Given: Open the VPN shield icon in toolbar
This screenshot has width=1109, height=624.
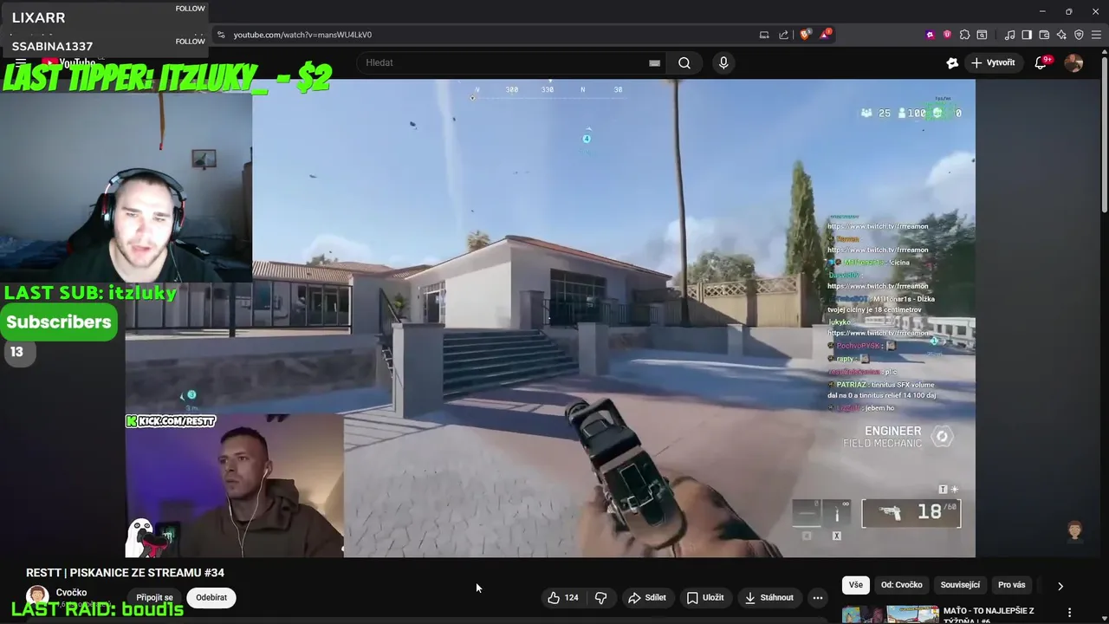Looking at the screenshot, I should pyautogui.click(x=1079, y=35).
